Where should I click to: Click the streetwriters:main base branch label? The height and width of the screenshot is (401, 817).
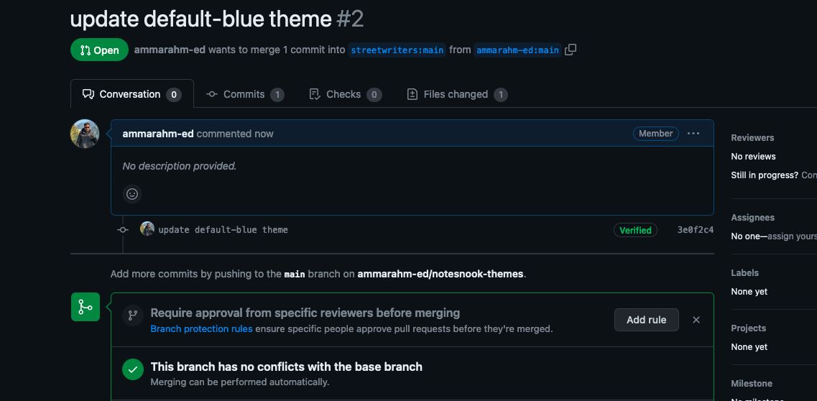(x=397, y=50)
